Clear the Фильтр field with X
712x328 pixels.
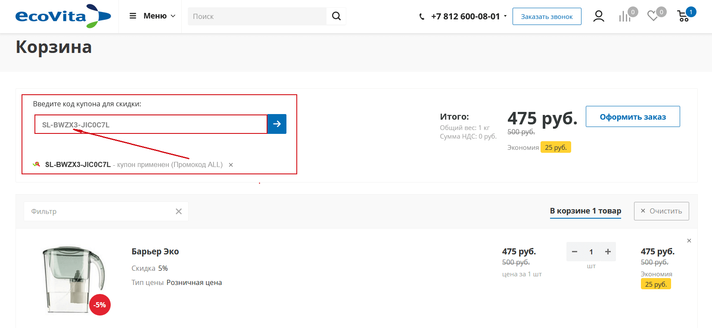click(x=179, y=211)
